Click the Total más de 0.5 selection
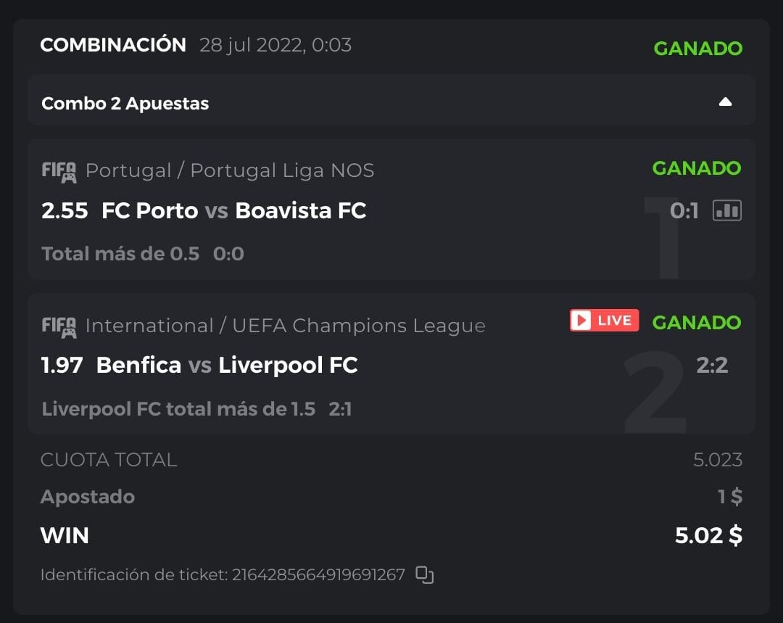The image size is (783, 623). tap(120, 254)
